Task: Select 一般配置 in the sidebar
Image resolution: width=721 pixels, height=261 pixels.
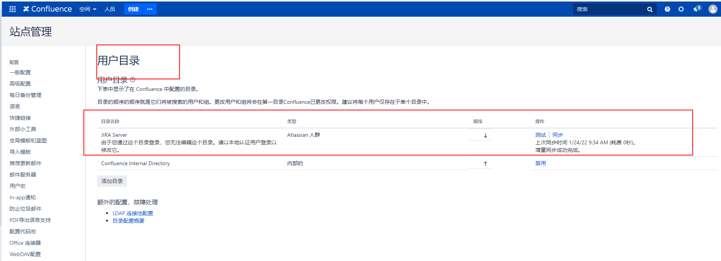Action: (x=20, y=72)
